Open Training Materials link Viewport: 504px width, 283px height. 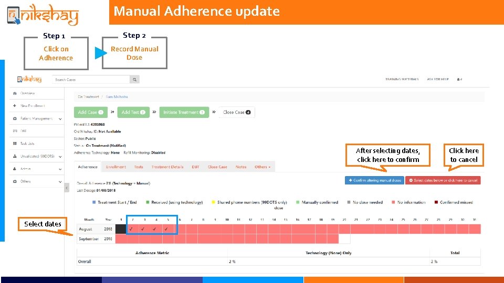click(402, 79)
